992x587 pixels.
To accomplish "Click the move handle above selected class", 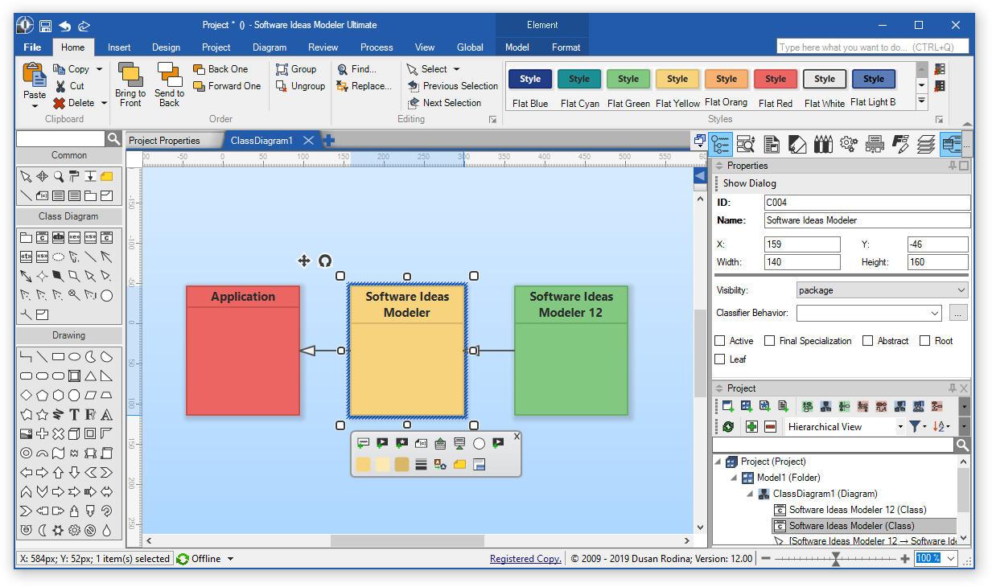I will pyautogui.click(x=304, y=261).
